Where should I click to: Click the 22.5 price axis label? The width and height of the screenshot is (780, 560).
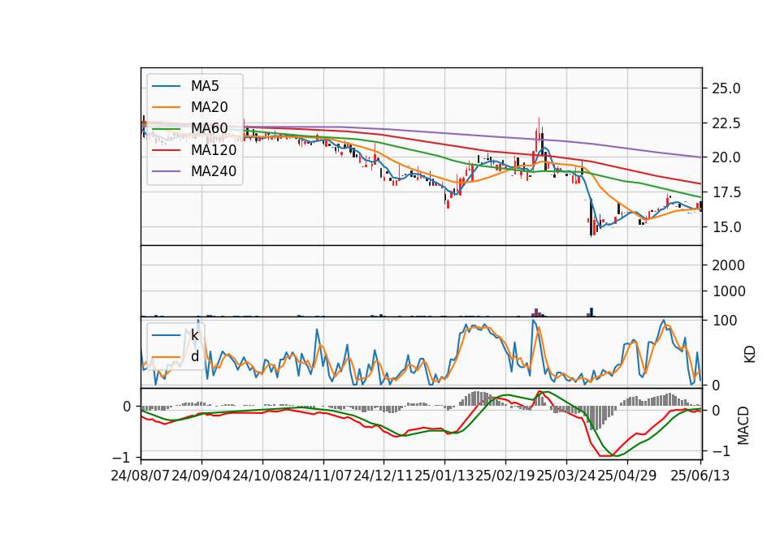coord(726,123)
